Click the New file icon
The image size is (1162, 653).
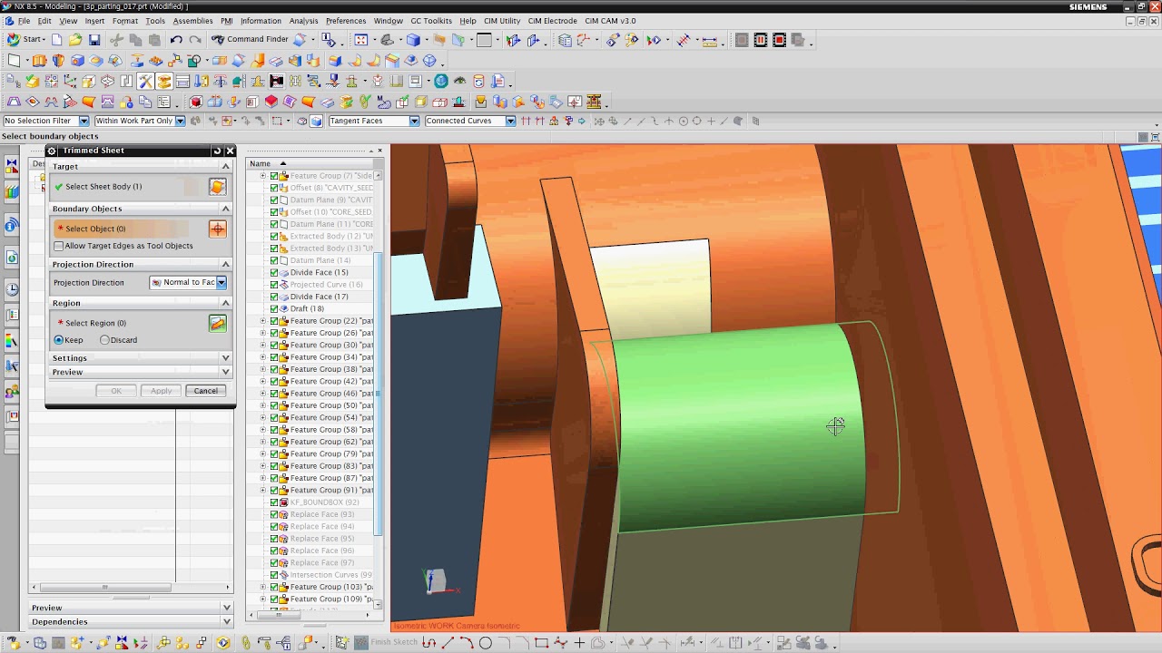(x=56, y=40)
